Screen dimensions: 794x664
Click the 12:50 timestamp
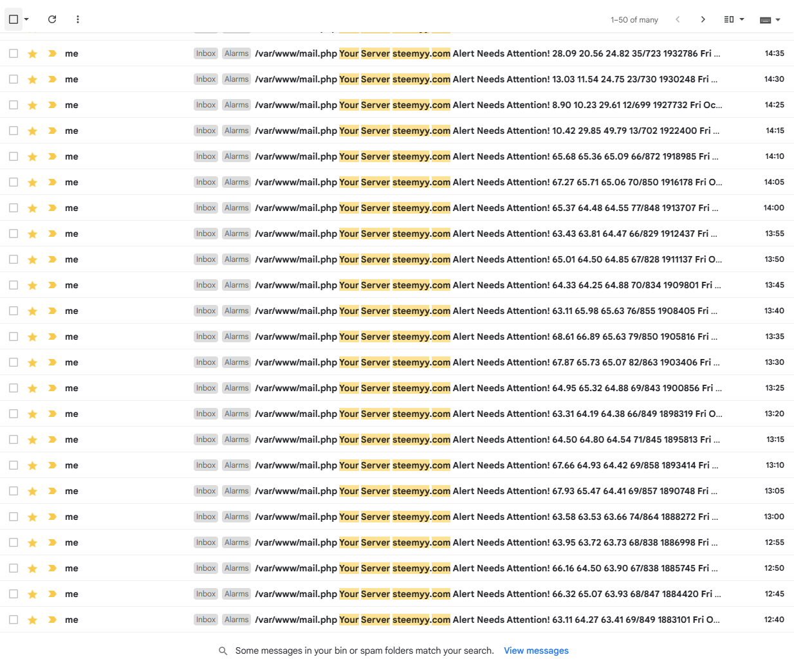(x=774, y=568)
